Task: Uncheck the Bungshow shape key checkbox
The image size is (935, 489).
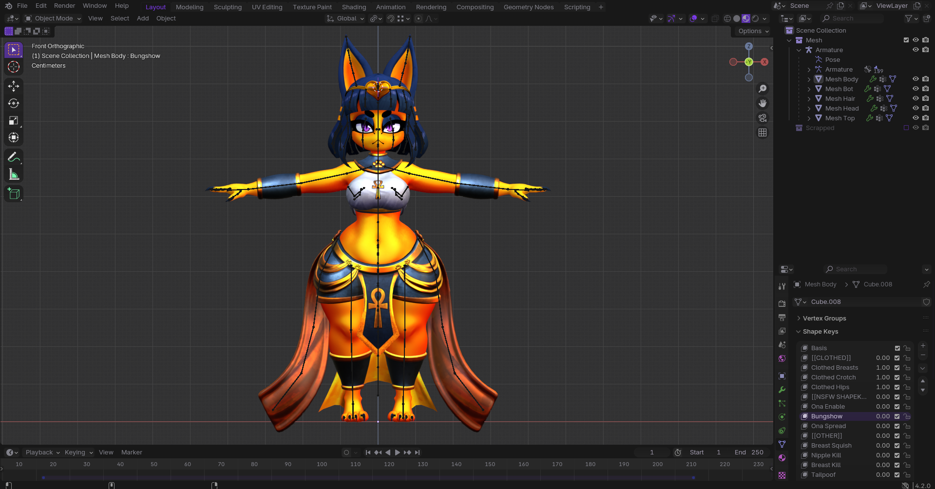Action: click(x=897, y=416)
